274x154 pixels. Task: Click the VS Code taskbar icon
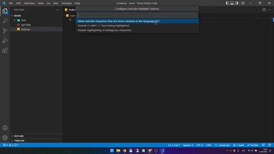click(x=162, y=151)
